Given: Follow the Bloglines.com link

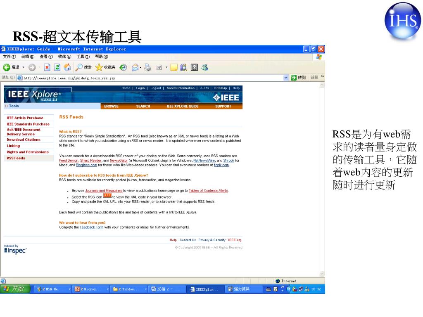Looking at the screenshot, I should pyautogui.click(x=86, y=165).
